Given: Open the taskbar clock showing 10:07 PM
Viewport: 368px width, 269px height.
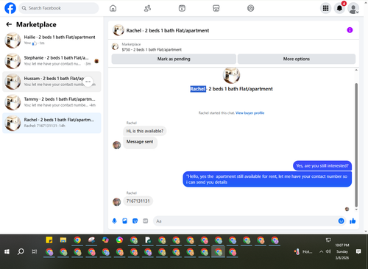Looking at the screenshot, I should coord(342,251).
